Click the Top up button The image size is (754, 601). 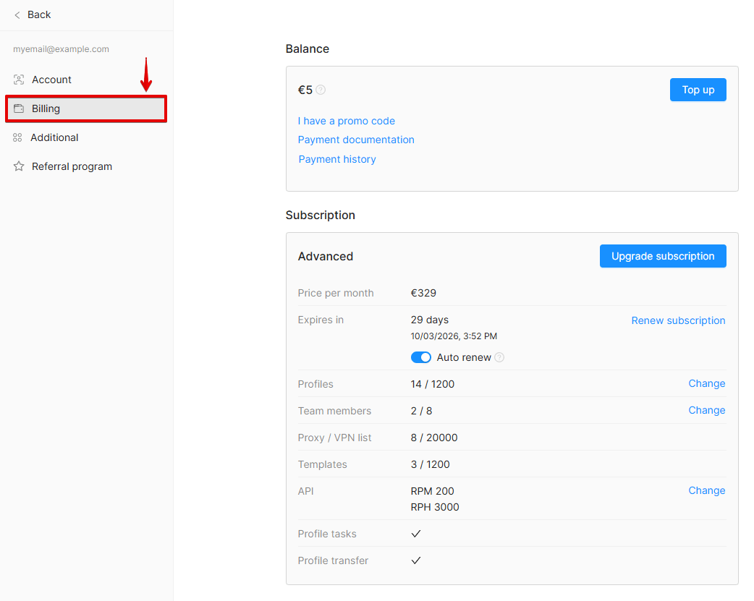click(x=698, y=90)
